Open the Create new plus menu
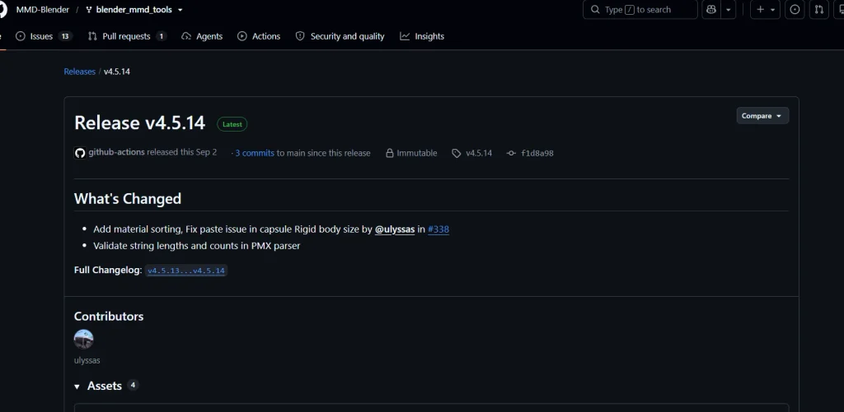This screenshot has width=844, height=412. (765, 10)
